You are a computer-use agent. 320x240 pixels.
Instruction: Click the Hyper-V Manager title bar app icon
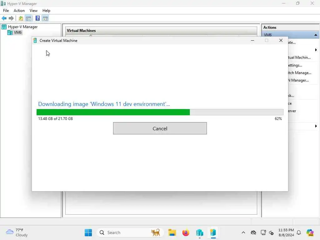coord(3,3)
